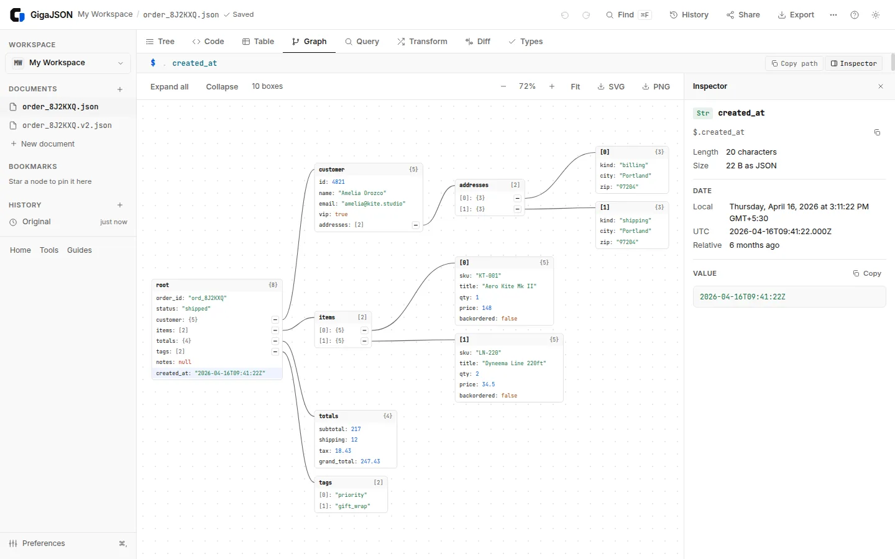This screenshot has height=559, width=895.
Task: Open the Find search
Action: 628,15
